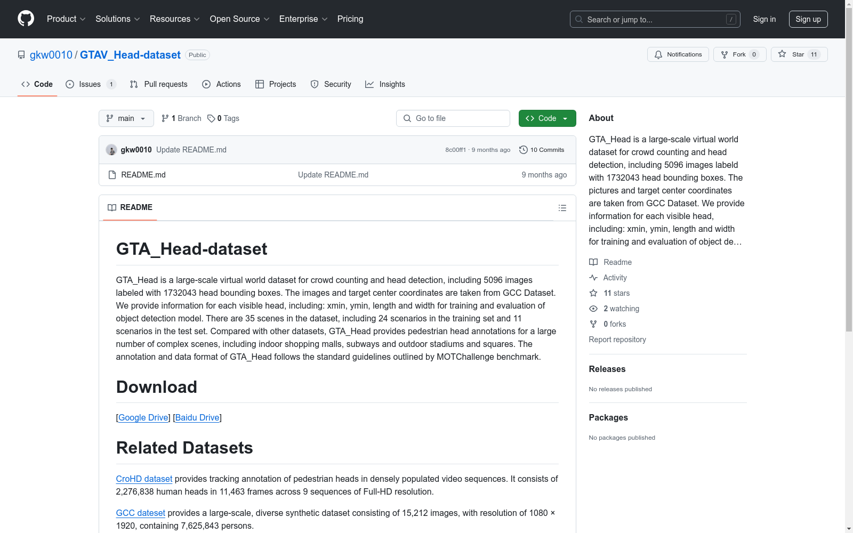Click the branch icon beside 1 Branch
The image size is (853, 533).
point(165,118)
